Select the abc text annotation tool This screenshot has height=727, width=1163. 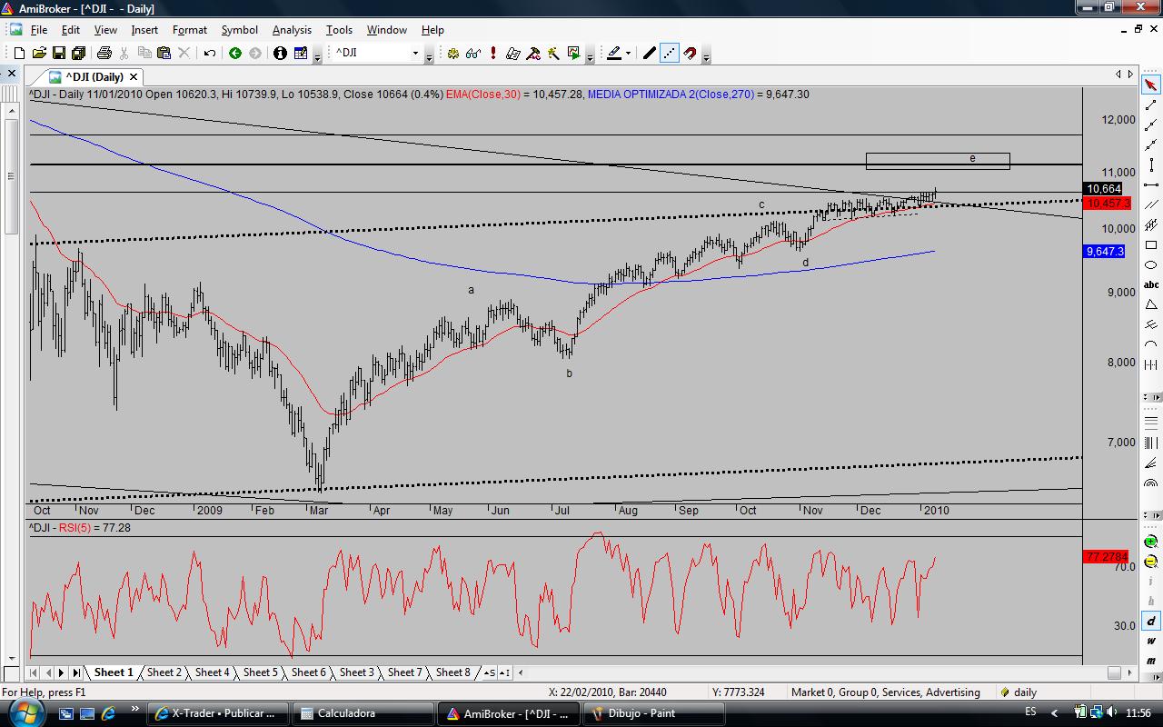tap(1151, 284)
